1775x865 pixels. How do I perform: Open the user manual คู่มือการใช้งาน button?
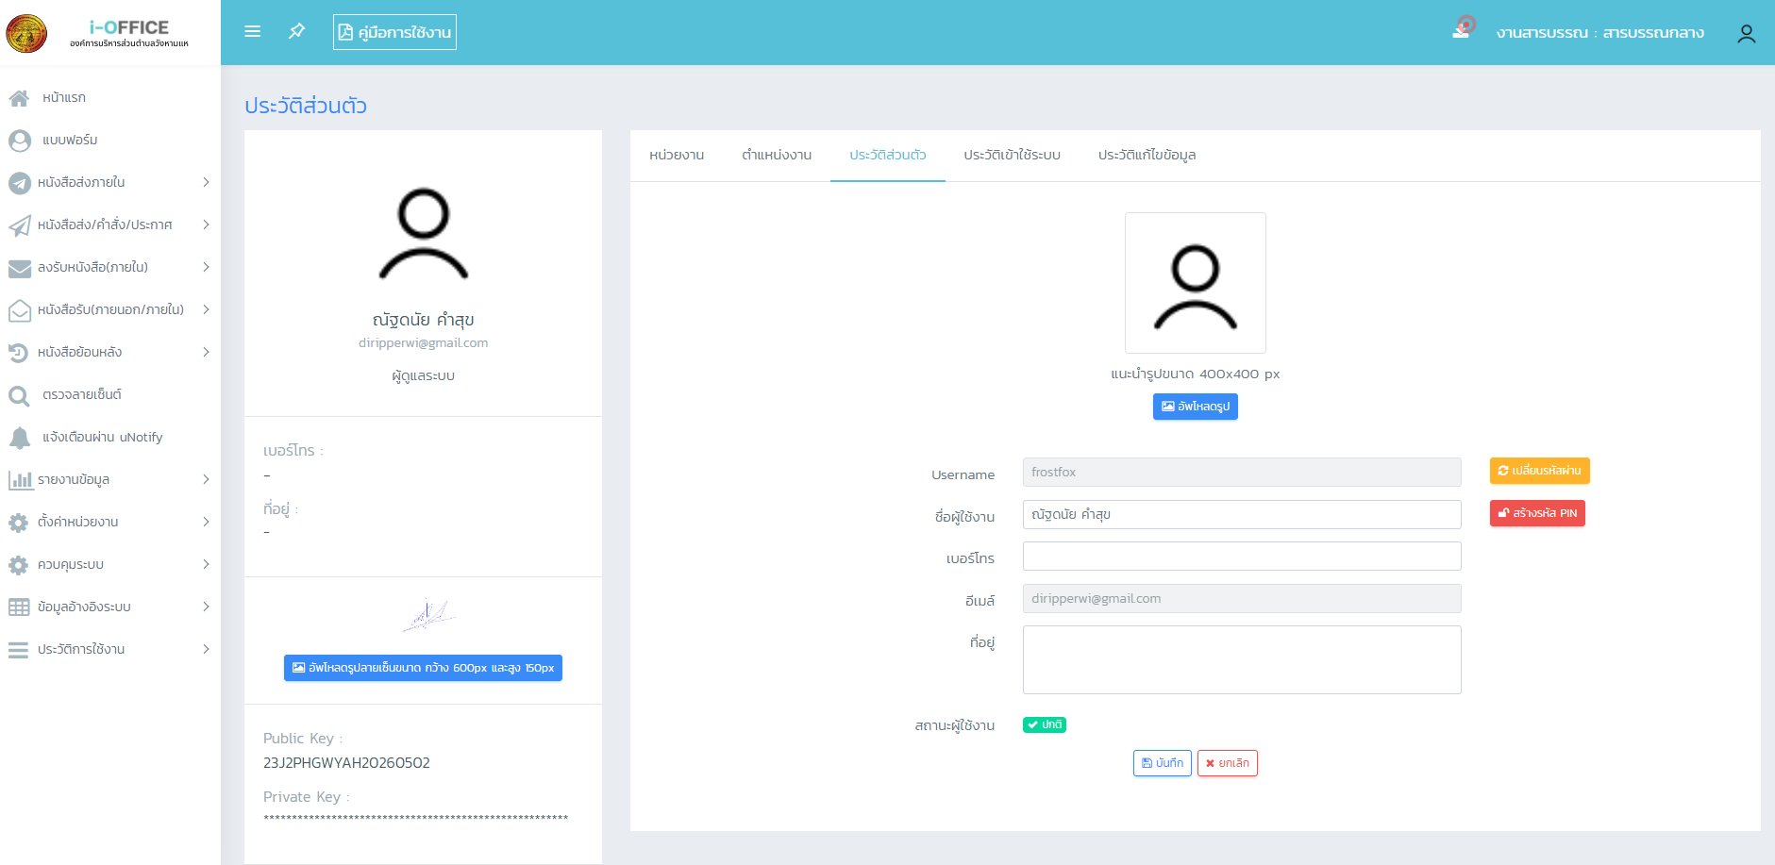[x=394, y=32]
